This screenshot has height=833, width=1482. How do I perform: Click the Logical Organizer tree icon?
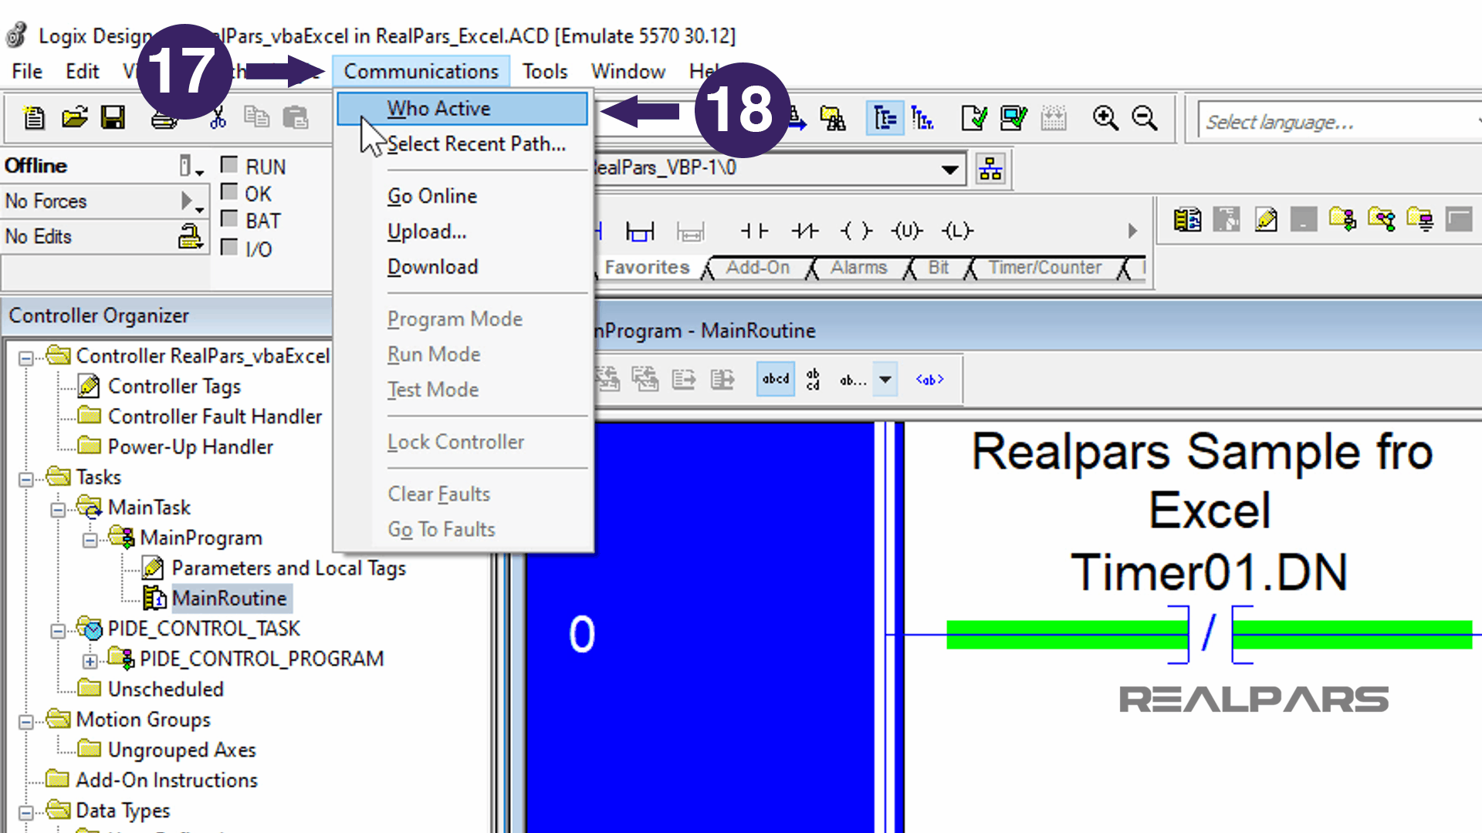(922, 118)
